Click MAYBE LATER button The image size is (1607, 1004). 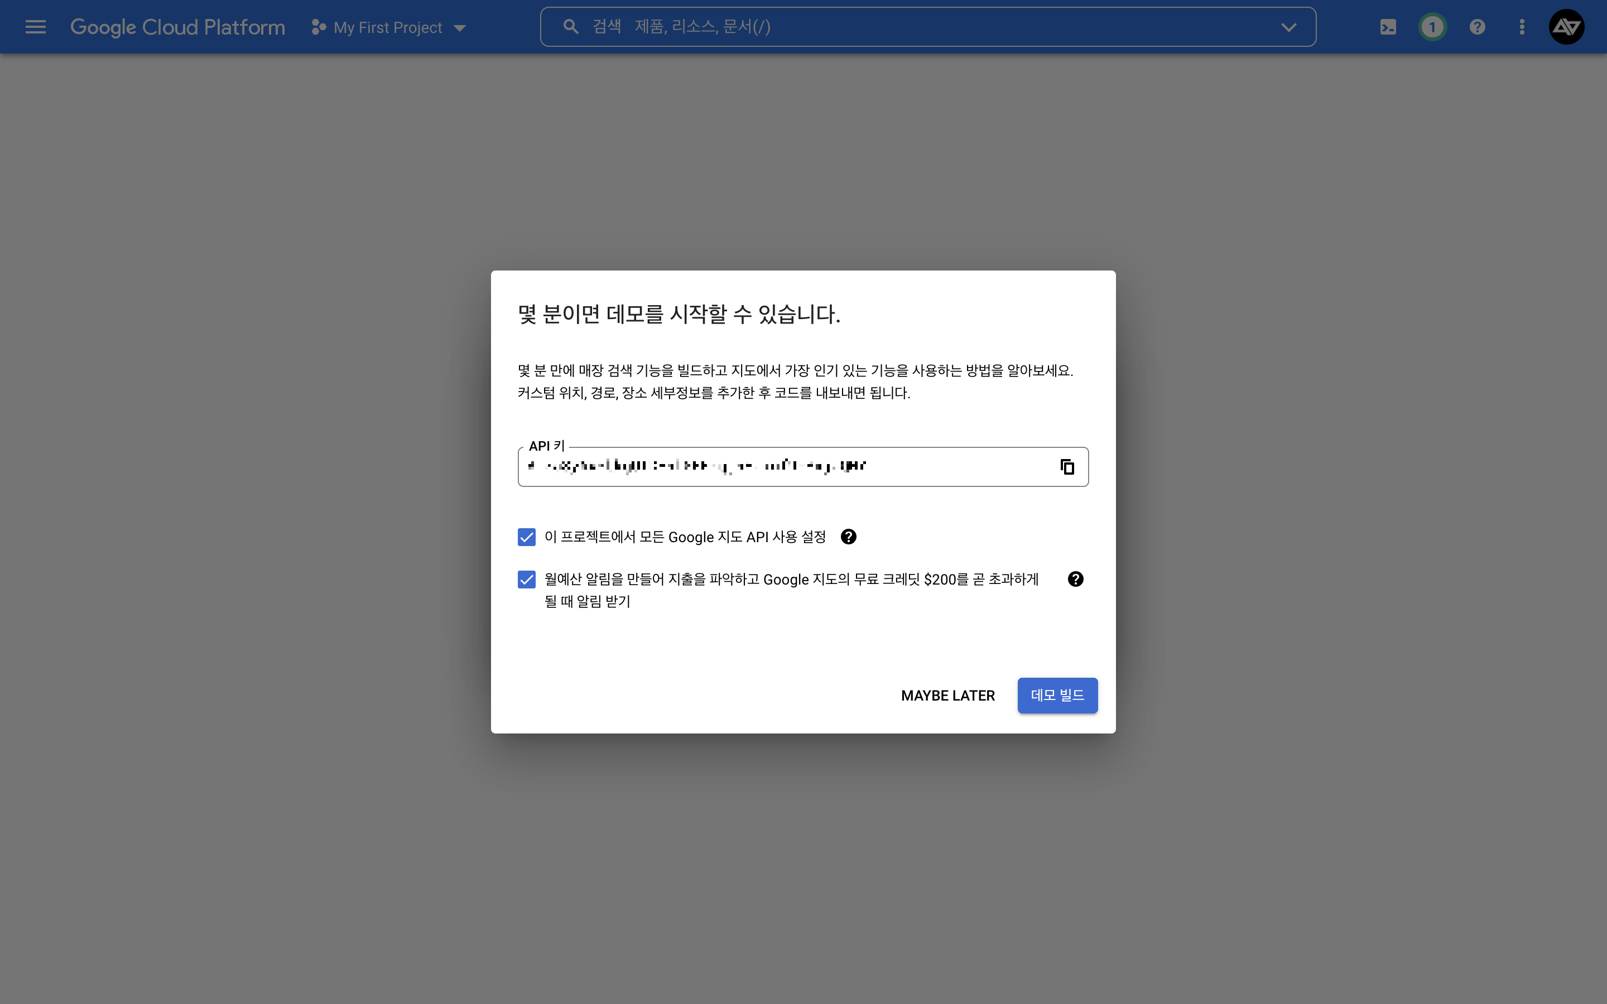947,695
